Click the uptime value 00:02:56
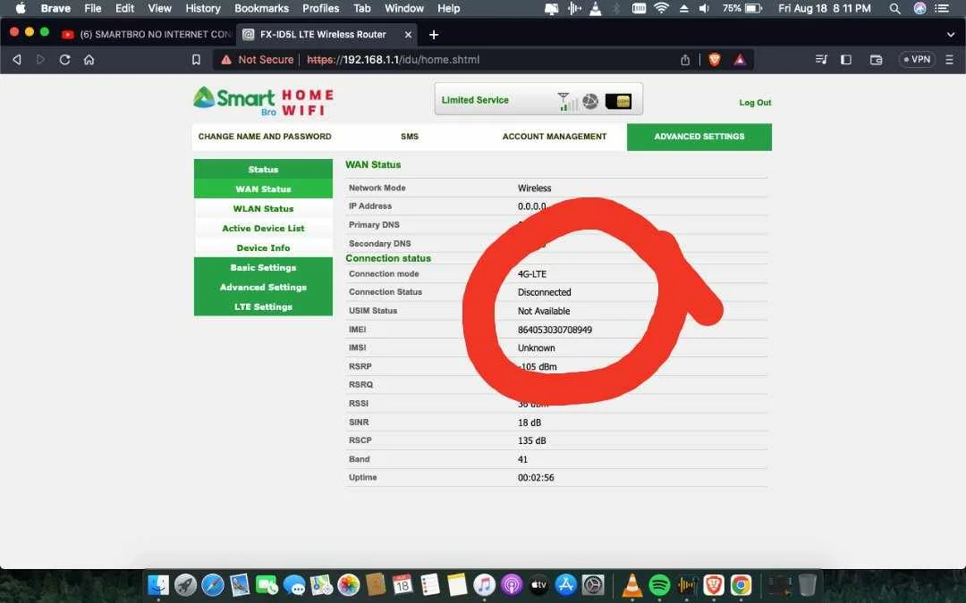 tap(536, 477)
